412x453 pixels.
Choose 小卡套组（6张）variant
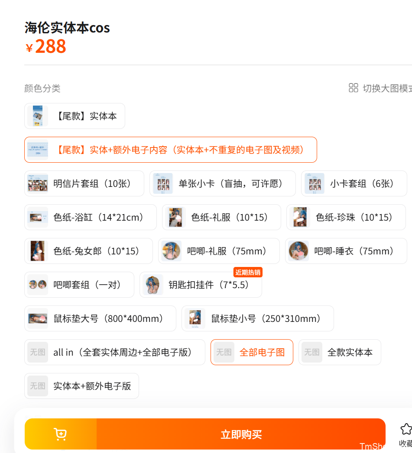point(354,183)
